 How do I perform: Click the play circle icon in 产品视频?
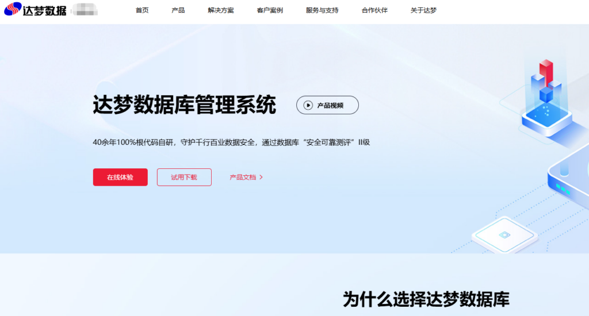pos(308,105)
